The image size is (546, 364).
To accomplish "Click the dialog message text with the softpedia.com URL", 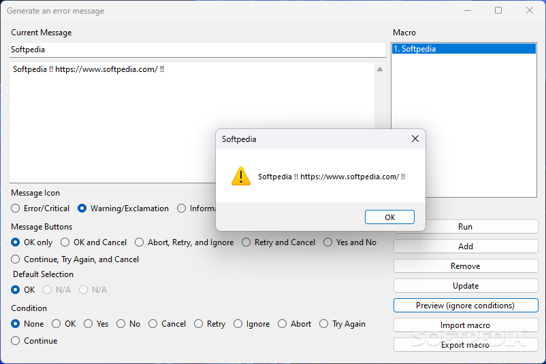I will tap(332, 177).
